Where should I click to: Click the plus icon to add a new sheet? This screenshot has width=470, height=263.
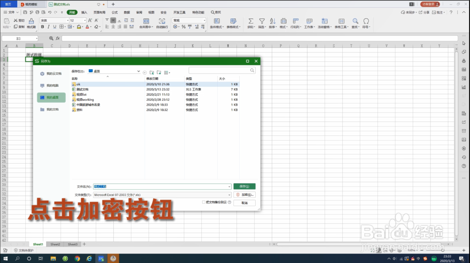[84, 244]
